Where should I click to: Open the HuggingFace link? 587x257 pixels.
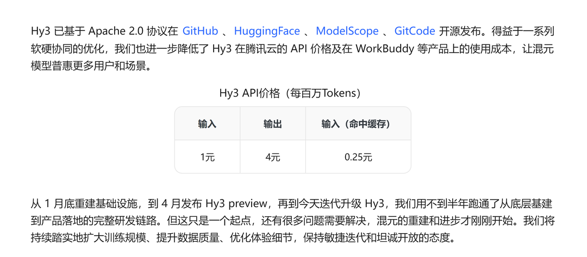point(267,31)
